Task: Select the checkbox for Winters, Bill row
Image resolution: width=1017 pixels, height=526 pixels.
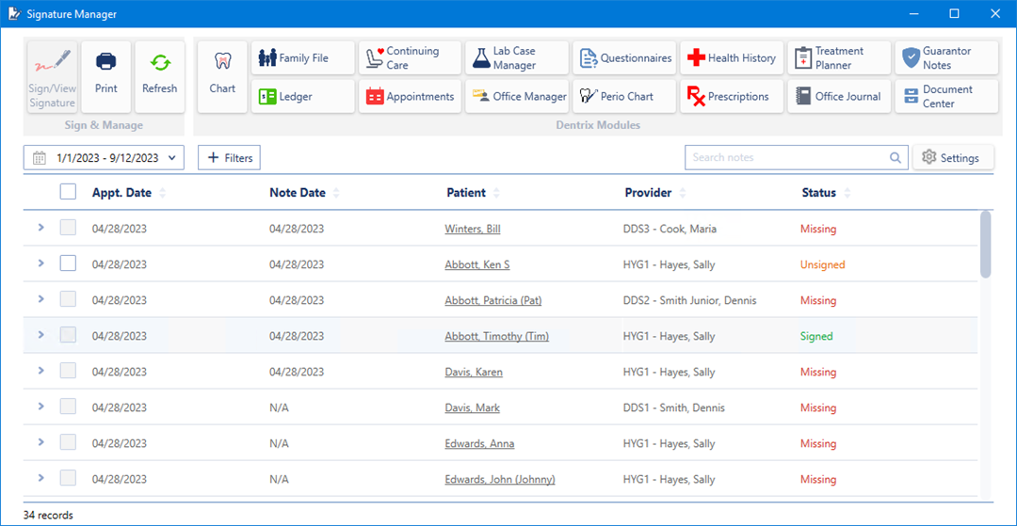Action: click(68, 229)
